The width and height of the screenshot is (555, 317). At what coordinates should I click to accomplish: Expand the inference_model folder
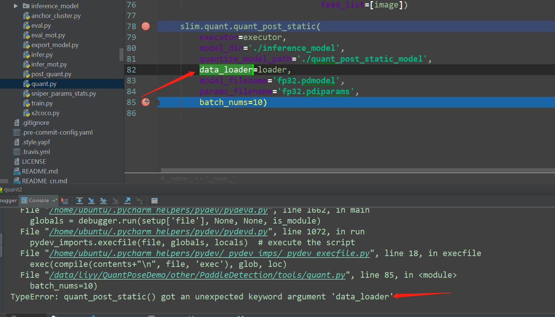[x=16, y=6]
